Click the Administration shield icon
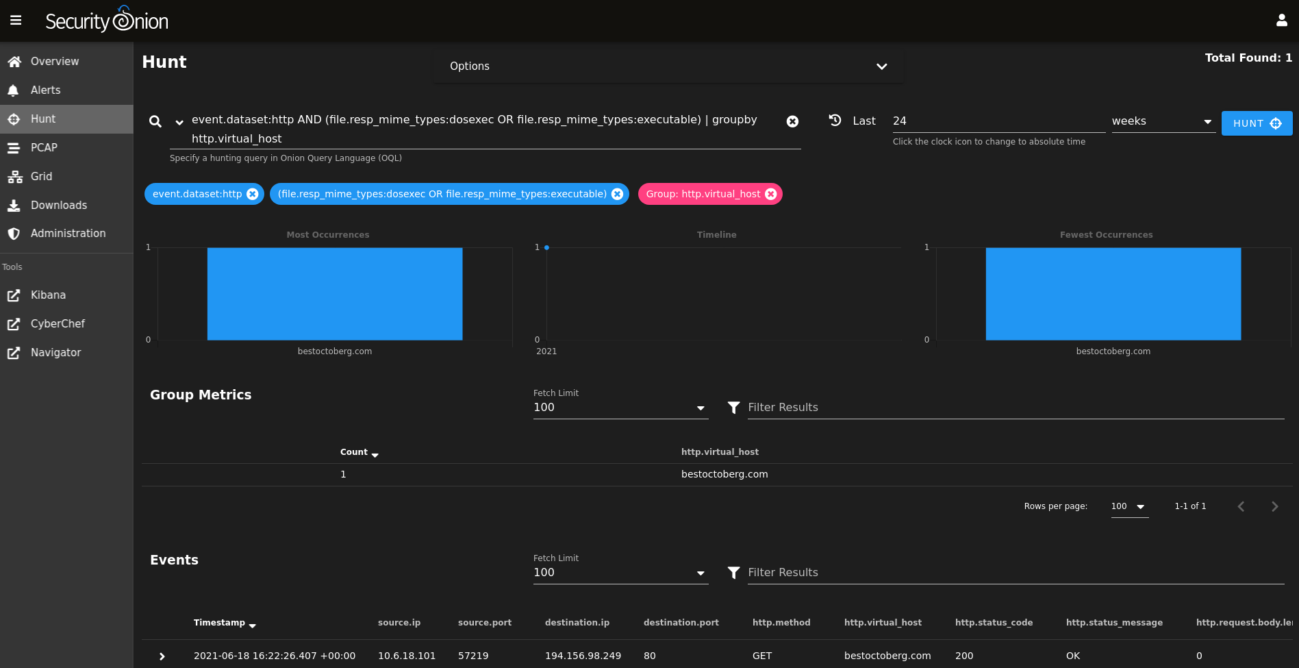Image resolution: width=1299 pixels, height=668 pixels. click(14, 234)
